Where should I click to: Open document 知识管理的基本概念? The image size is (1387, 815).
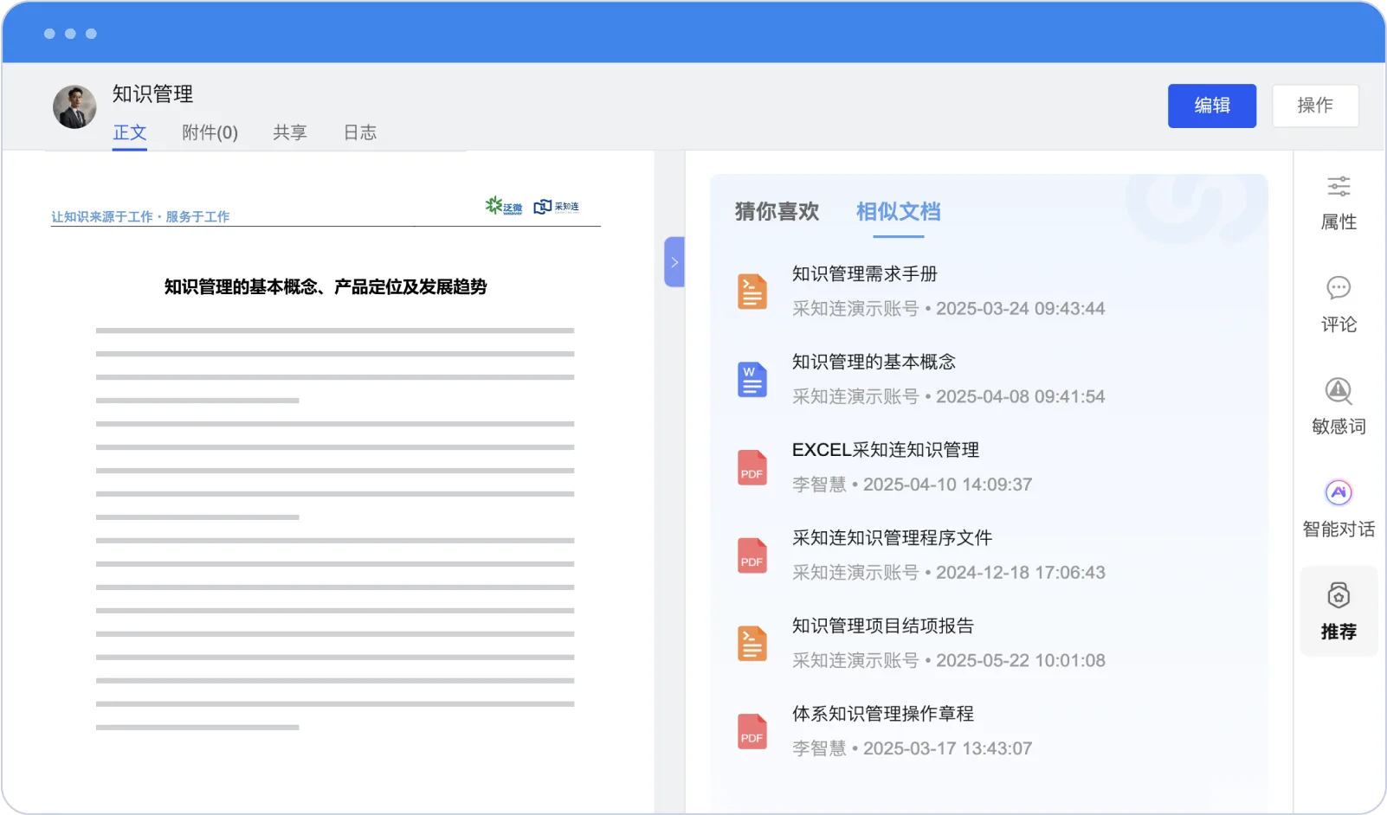coord(874,362)
